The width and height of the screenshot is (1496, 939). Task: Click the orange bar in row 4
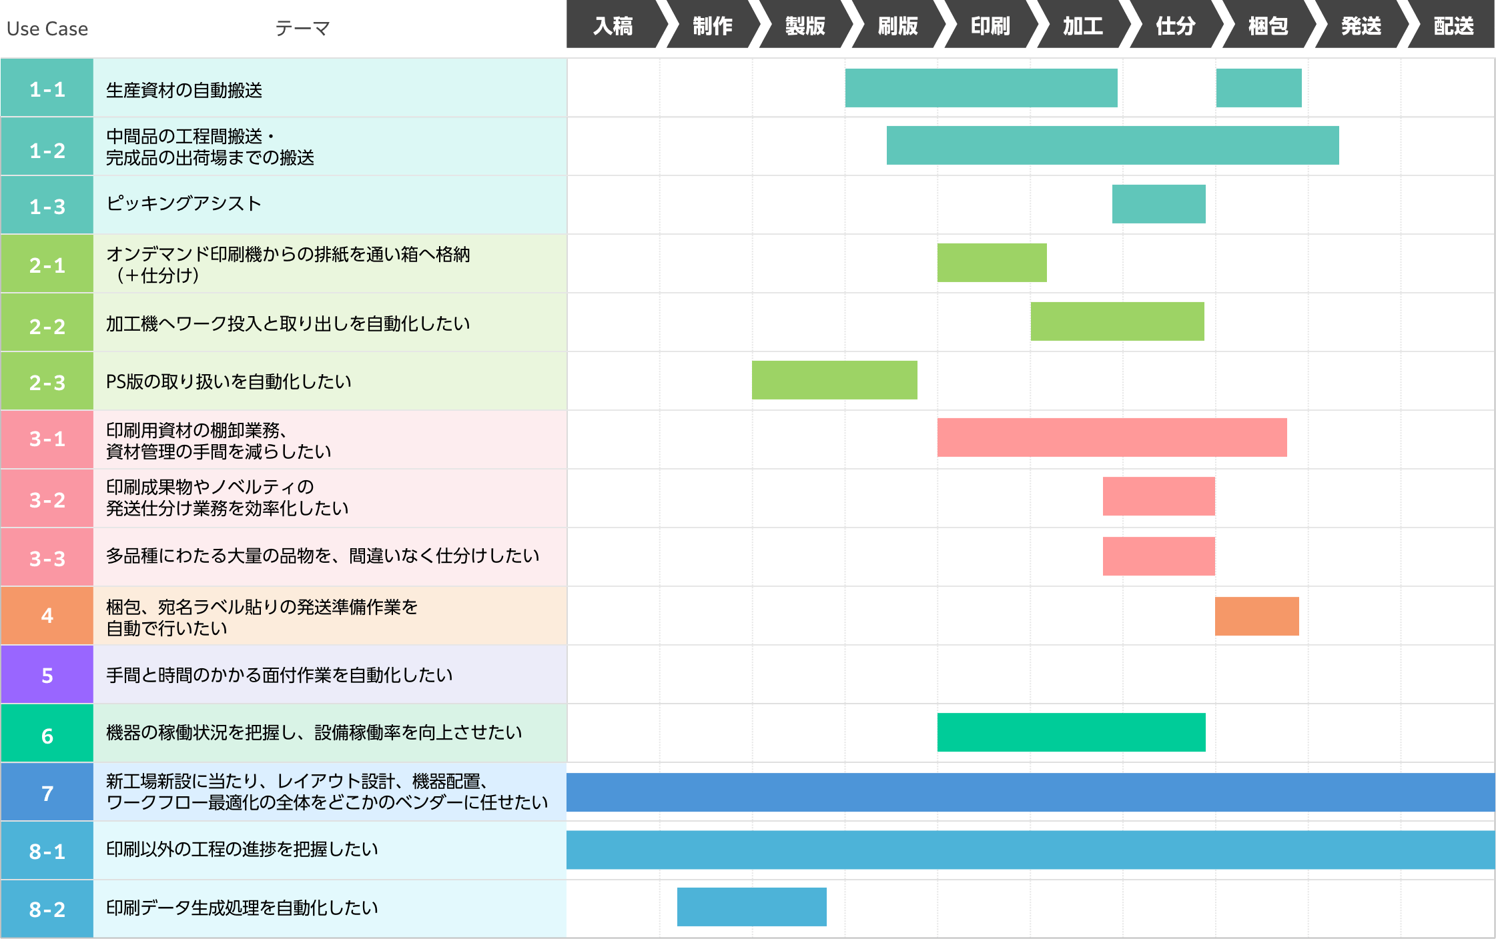point(1256,616)
